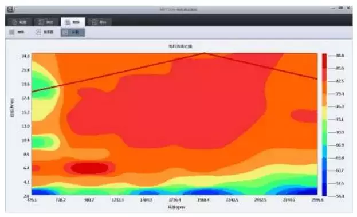Click the 8.6 tick on the Y axis
This screenshot has width=357, height=217.
26,154
